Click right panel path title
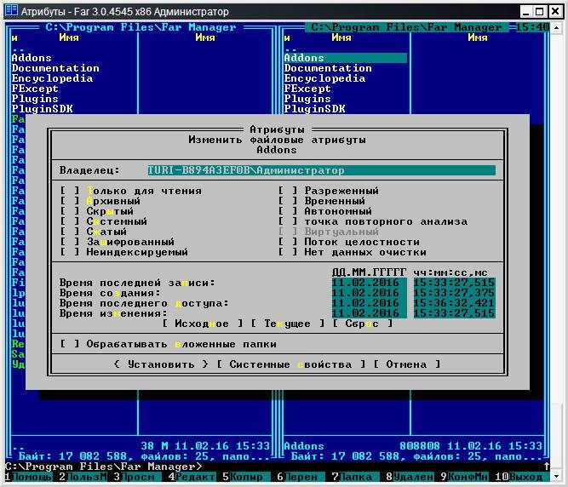Screen dimensions: 568x487 406,27
